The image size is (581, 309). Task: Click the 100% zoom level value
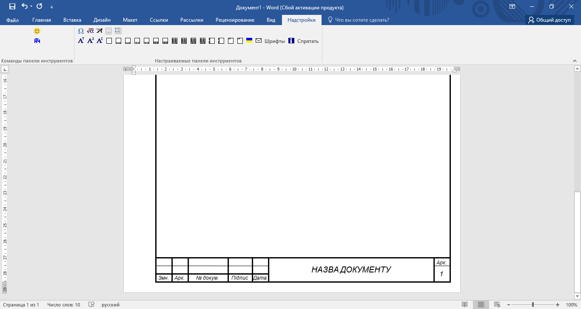click(571, 305)
